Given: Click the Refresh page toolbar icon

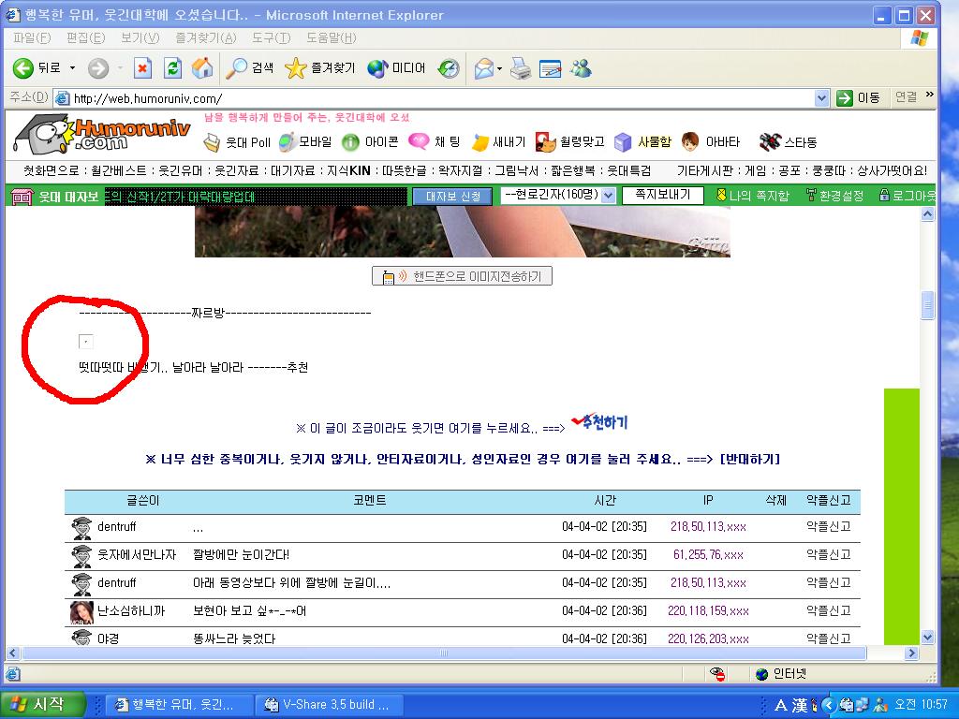Looking at the screenshot, I should point(172,67).
